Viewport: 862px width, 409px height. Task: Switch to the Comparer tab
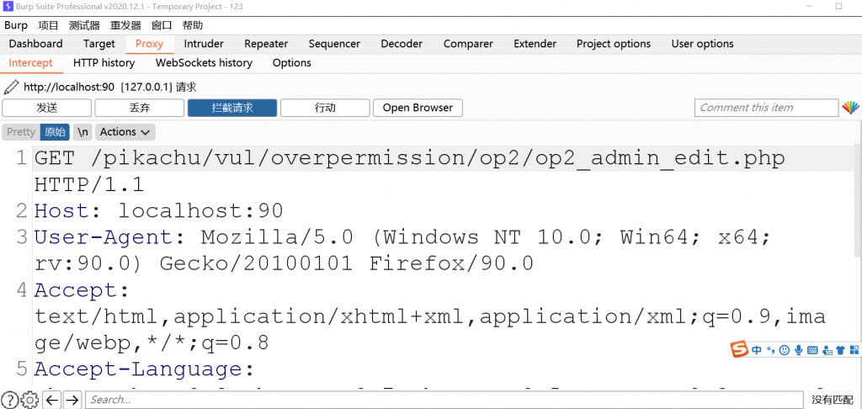pos(468,44)
